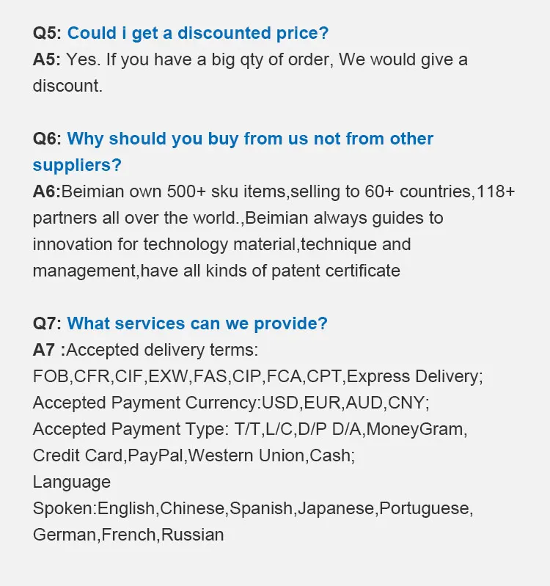
Task: Click the word 'Russian' at the end
Action: [x=192, y=535]
